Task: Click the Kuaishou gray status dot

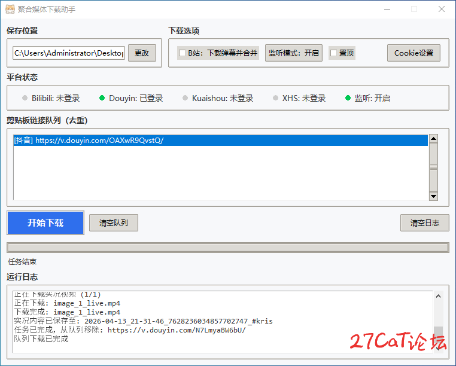Action: (185, 98)
